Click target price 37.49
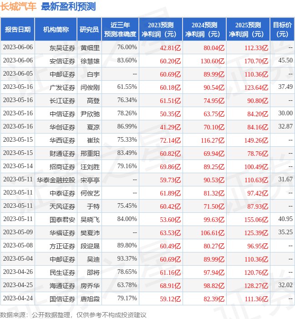 pyautogui.click(x=285, y=87)
